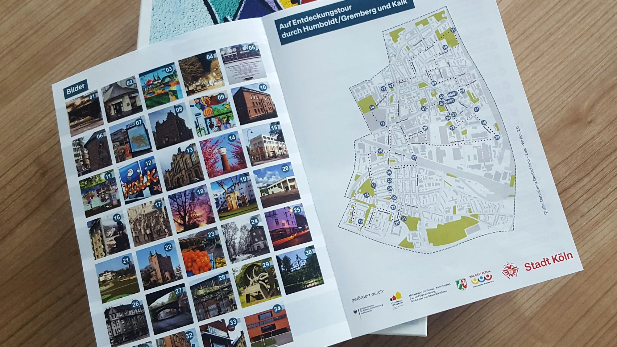Click the Wir Gestalten colorful logo
Viewport: 617px width, 347px height.
pos(481,279)
